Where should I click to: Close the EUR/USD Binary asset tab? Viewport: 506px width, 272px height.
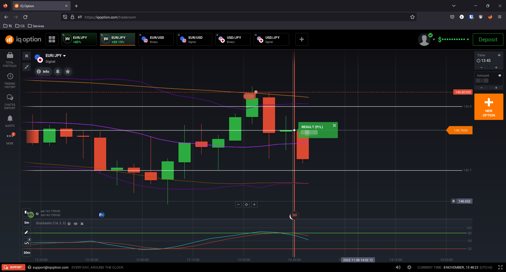(x=140, y=35)
